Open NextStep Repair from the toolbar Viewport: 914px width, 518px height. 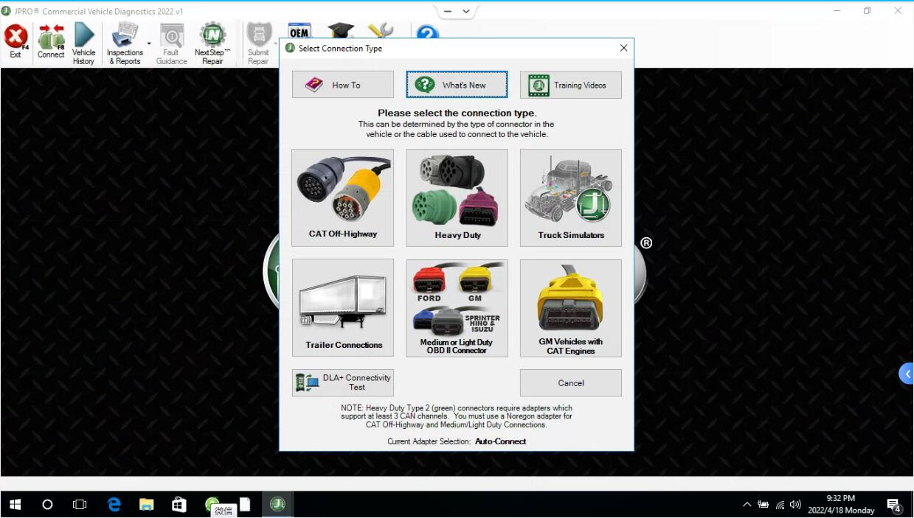212,44
